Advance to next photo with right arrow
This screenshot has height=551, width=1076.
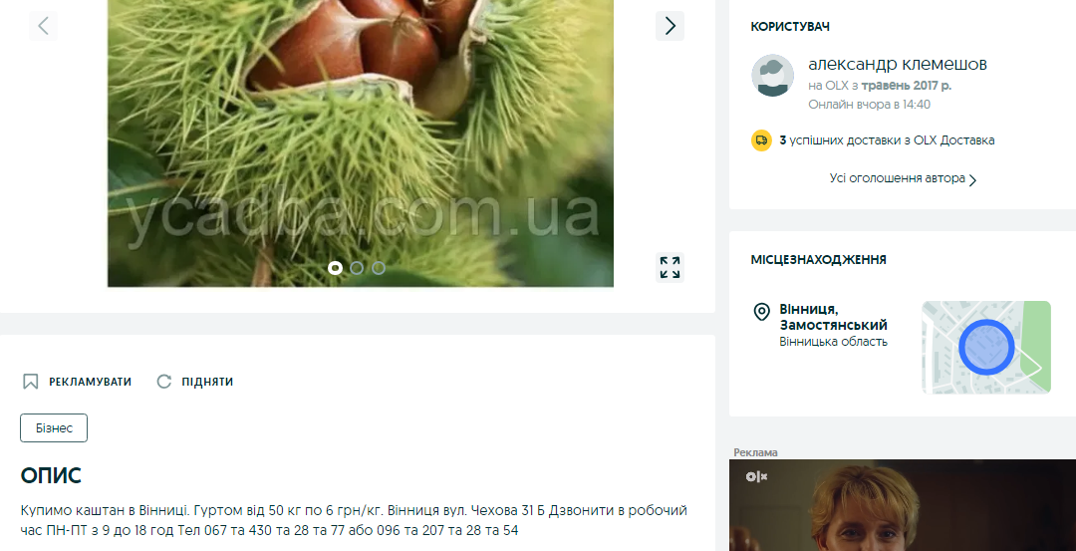pyautogui.click(x=670, y=26)
